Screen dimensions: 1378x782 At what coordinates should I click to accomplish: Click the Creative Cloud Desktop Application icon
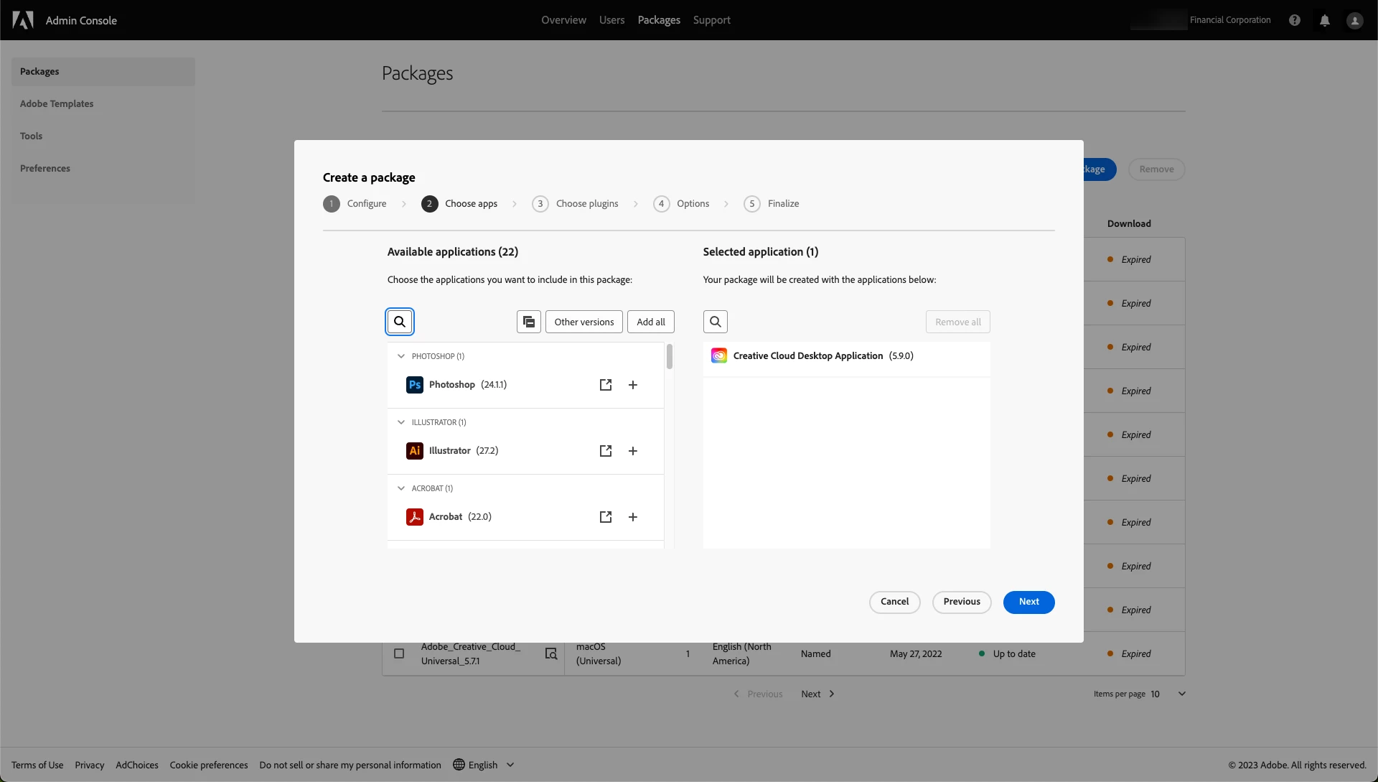tap(719, 355)
